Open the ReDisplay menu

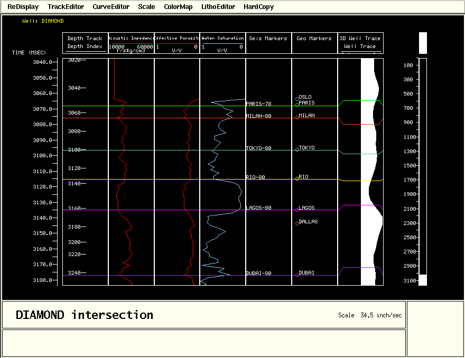point(23,7)
